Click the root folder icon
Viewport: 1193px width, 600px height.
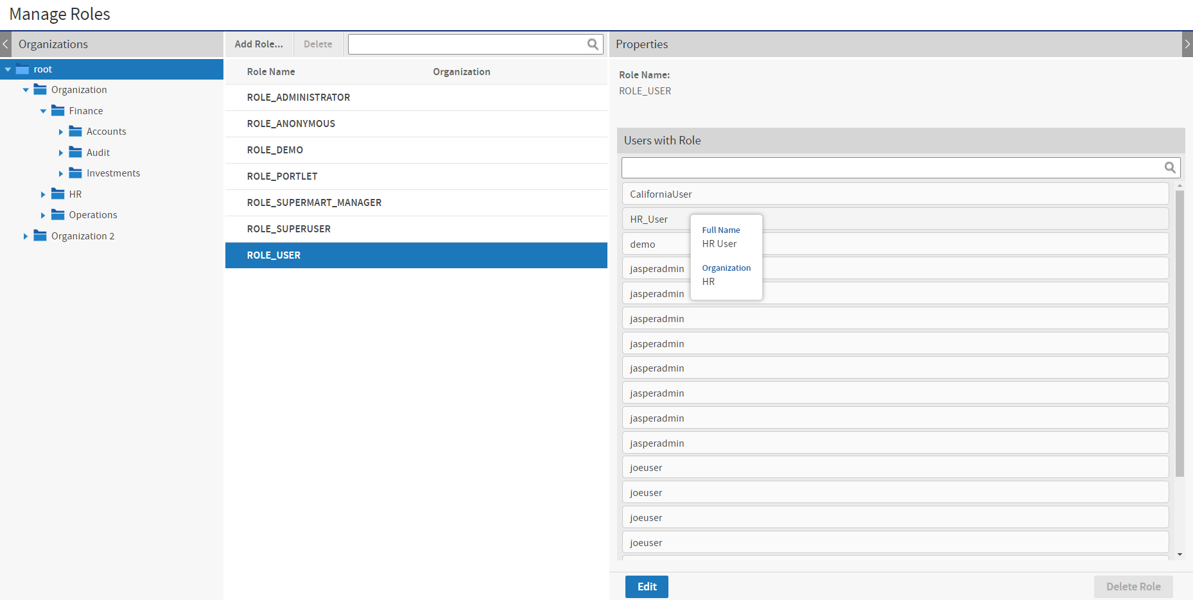22,69
